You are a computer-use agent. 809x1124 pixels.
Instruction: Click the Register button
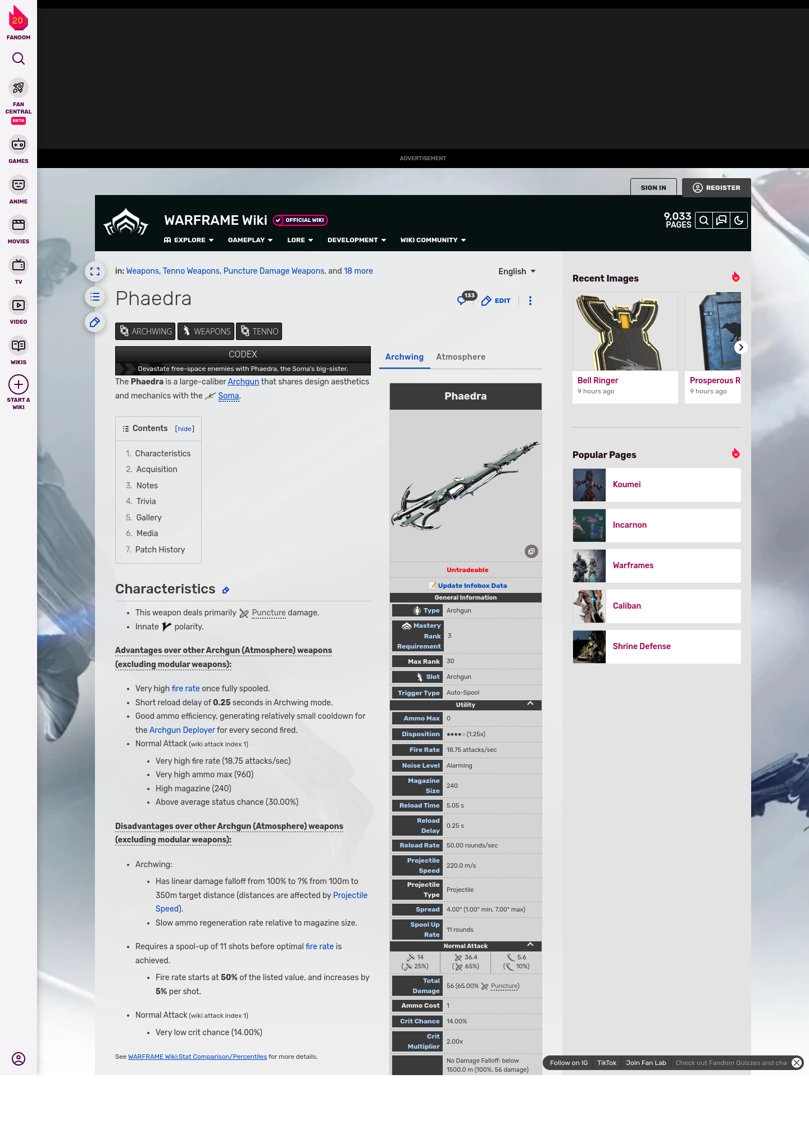click(716, 188)
